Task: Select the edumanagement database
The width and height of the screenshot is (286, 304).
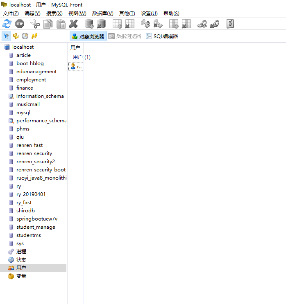Action: [36, 72]
